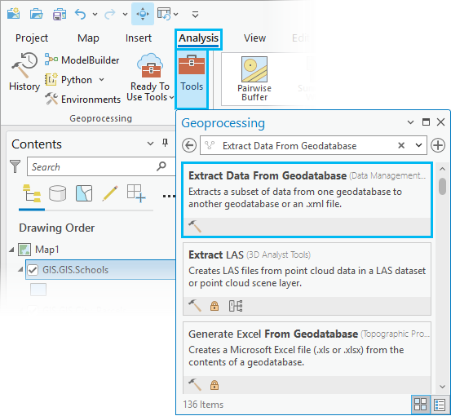The height and width of the screenshot is (416, 451).
Task: Select the Pairwise Buffer tool
Action: click(254, 79)
